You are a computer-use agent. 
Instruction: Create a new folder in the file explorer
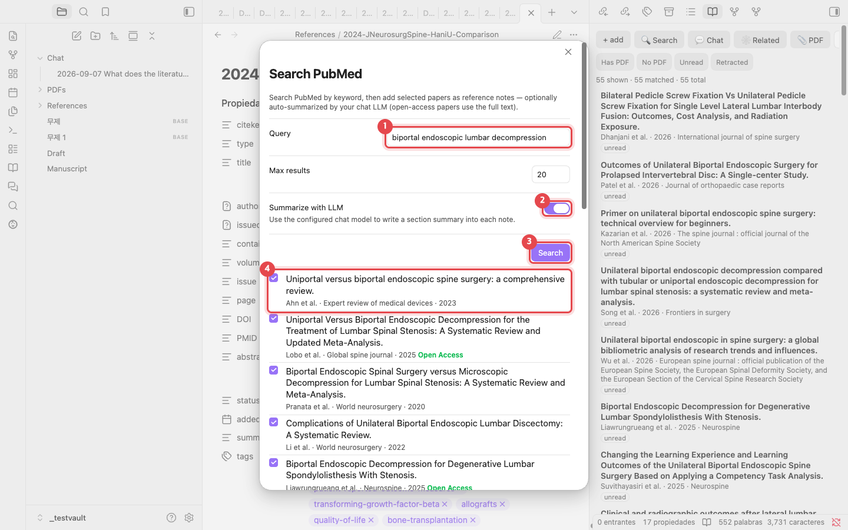coord(95,36)
